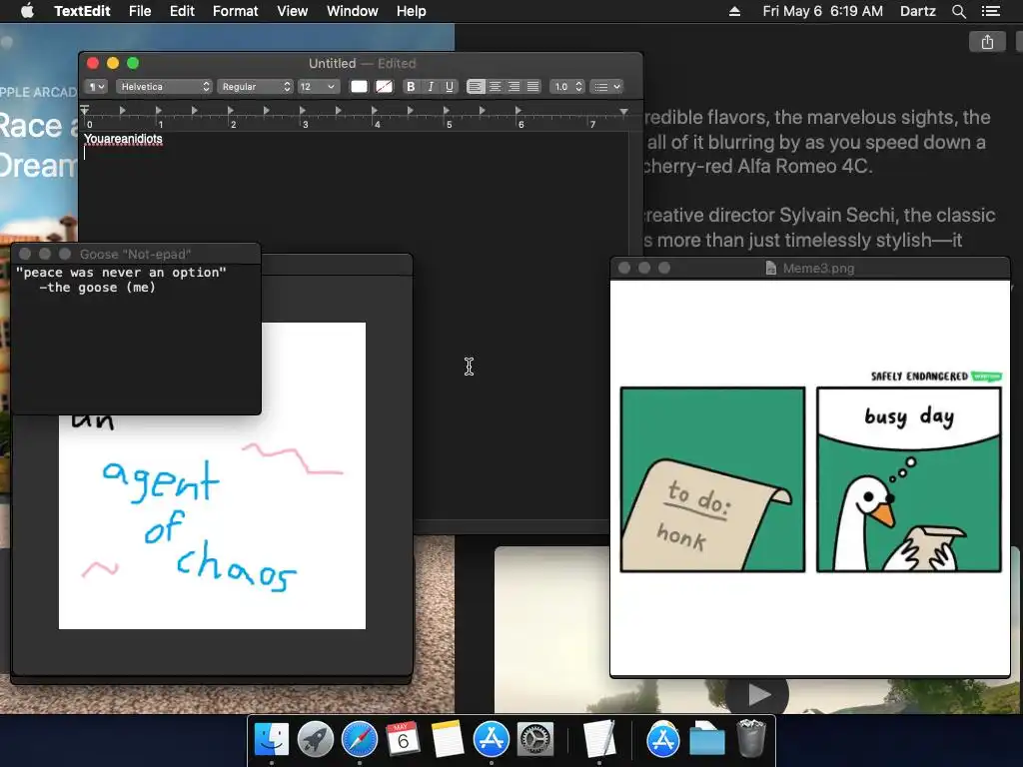Play the video in the background window

pyautogui.click(x=757, y=694)
